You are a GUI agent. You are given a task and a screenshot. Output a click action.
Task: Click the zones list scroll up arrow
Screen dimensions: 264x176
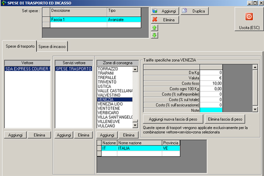135,69
